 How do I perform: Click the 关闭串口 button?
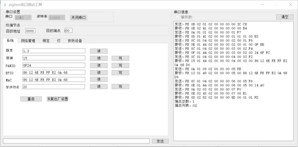[78, 18]
